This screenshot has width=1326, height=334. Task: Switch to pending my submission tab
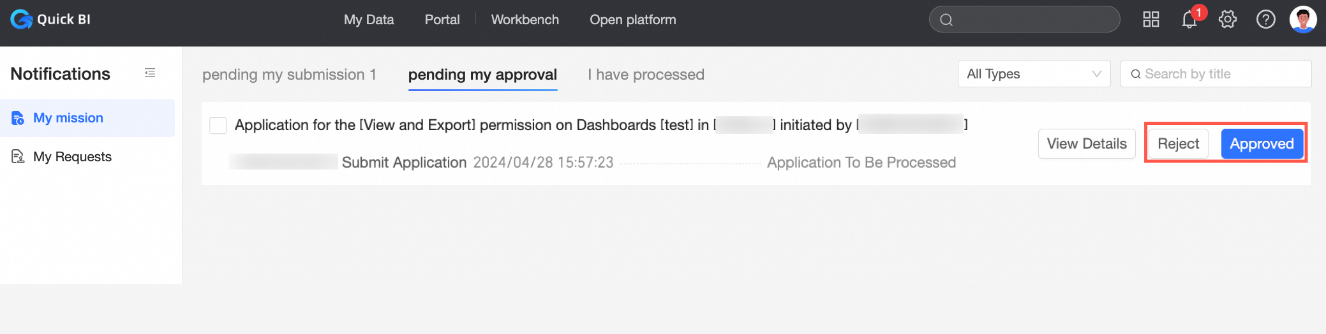click(x=289, y=75)
